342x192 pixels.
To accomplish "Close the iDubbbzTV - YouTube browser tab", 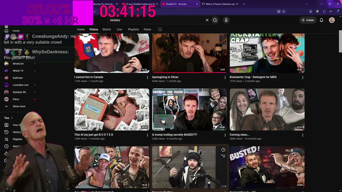I will [x=197, y=4].
